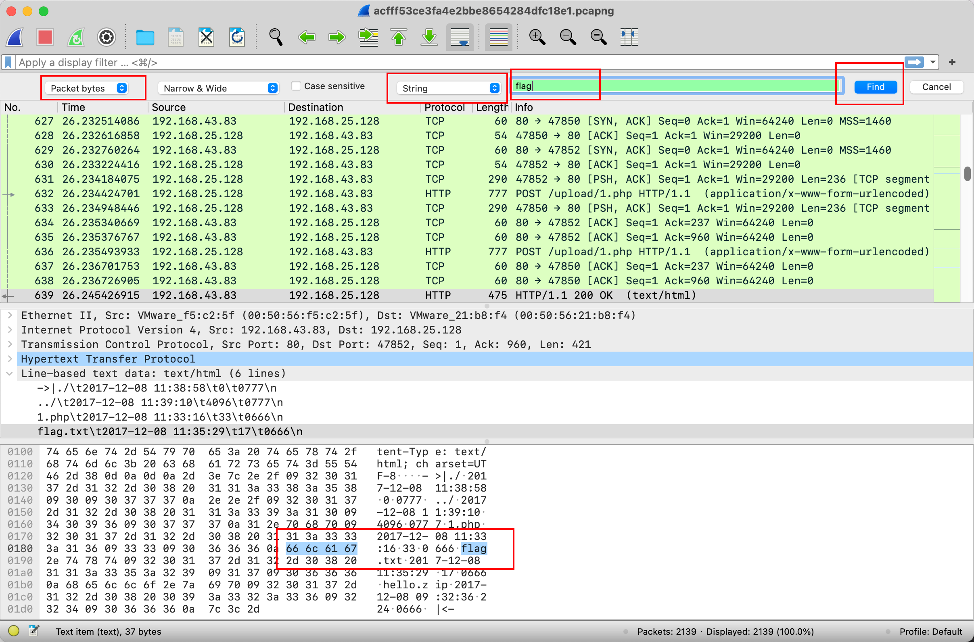Open the Narrow & Wide dropdown
The image size is (974, 642).
click(219, 88)
